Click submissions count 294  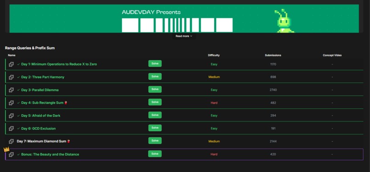273,116
